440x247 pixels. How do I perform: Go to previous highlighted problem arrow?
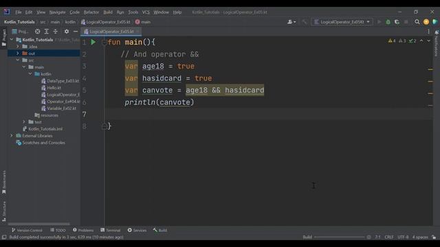[421, 41]
